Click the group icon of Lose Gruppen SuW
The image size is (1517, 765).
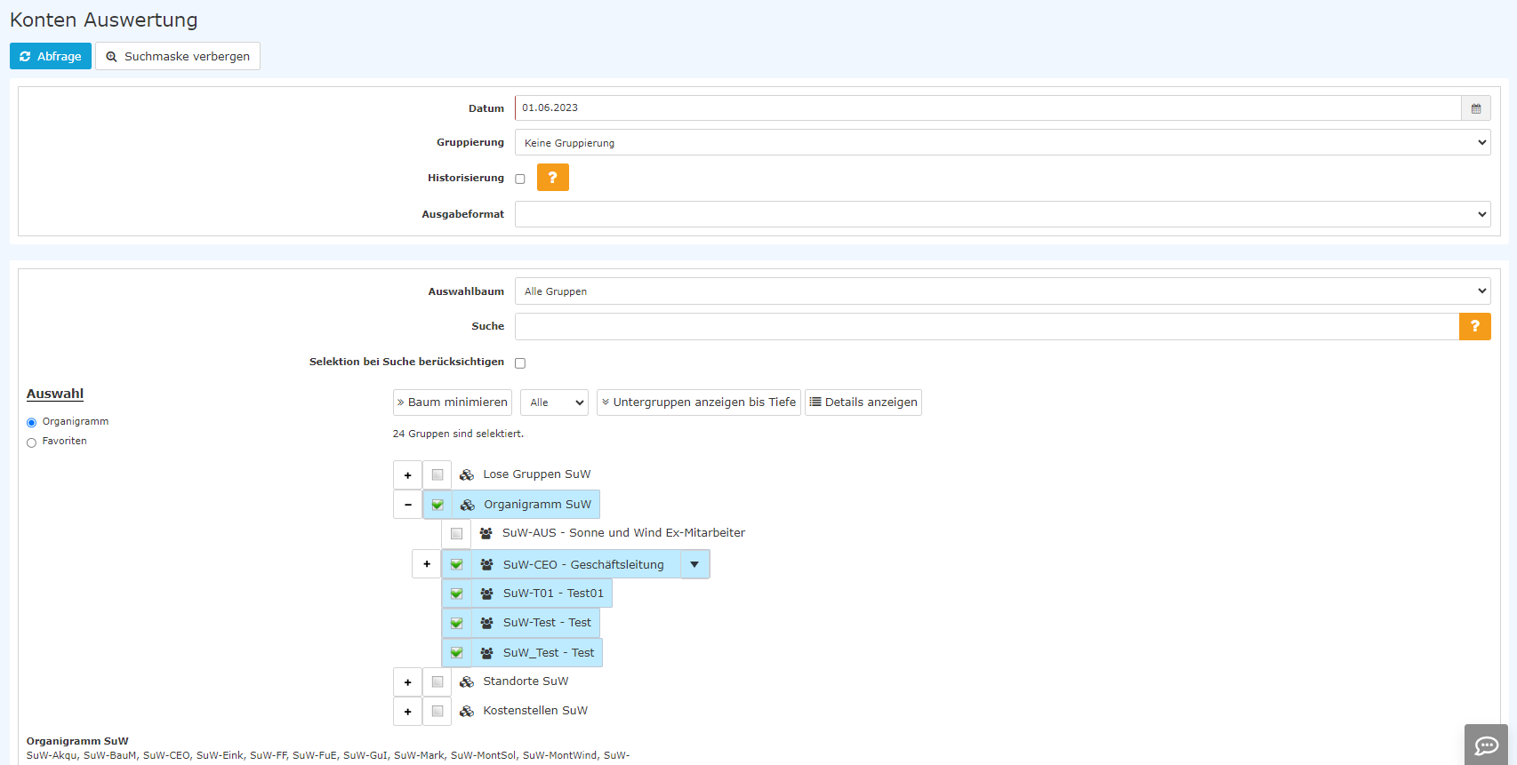click(x=466, y=474)
